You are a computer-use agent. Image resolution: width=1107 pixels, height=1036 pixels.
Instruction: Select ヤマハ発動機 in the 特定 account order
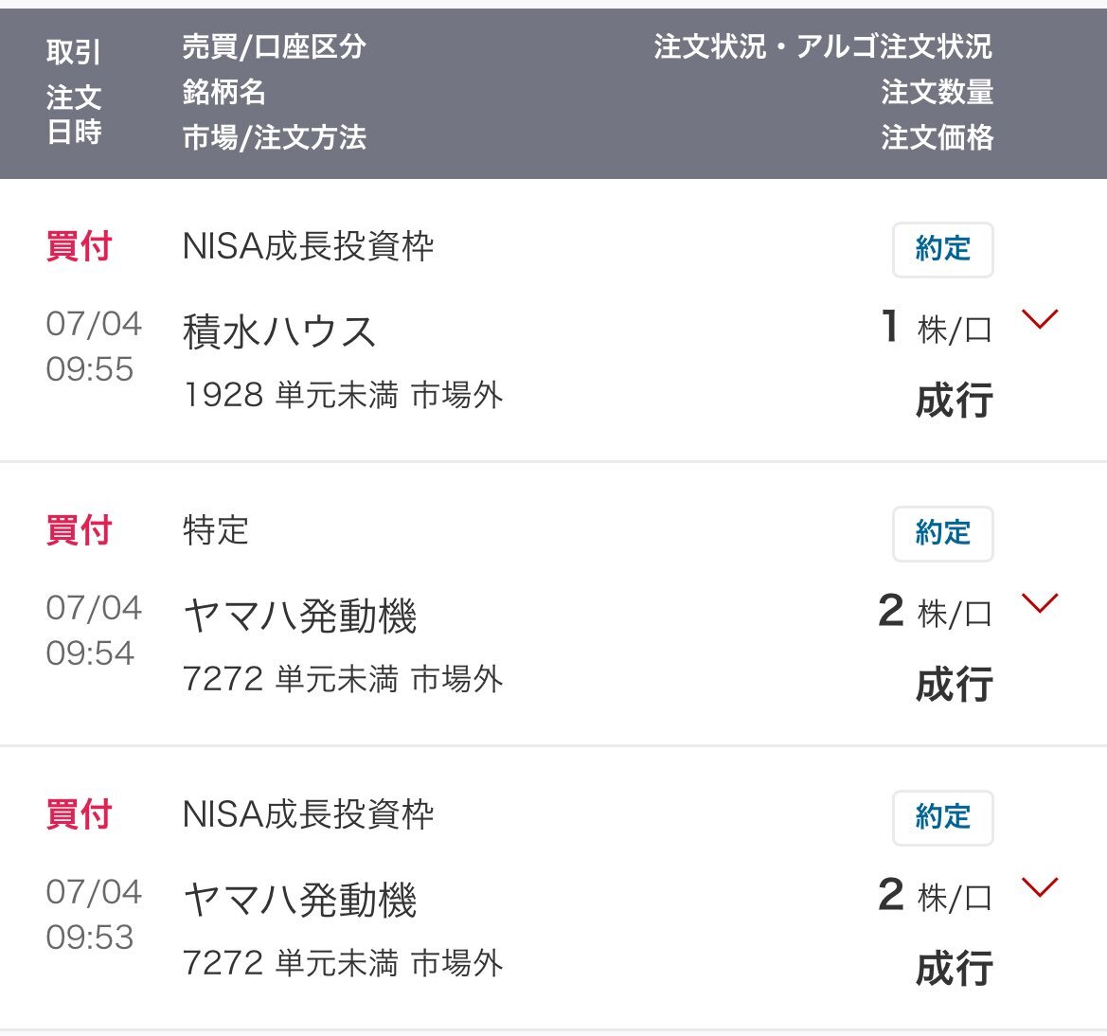299,616
